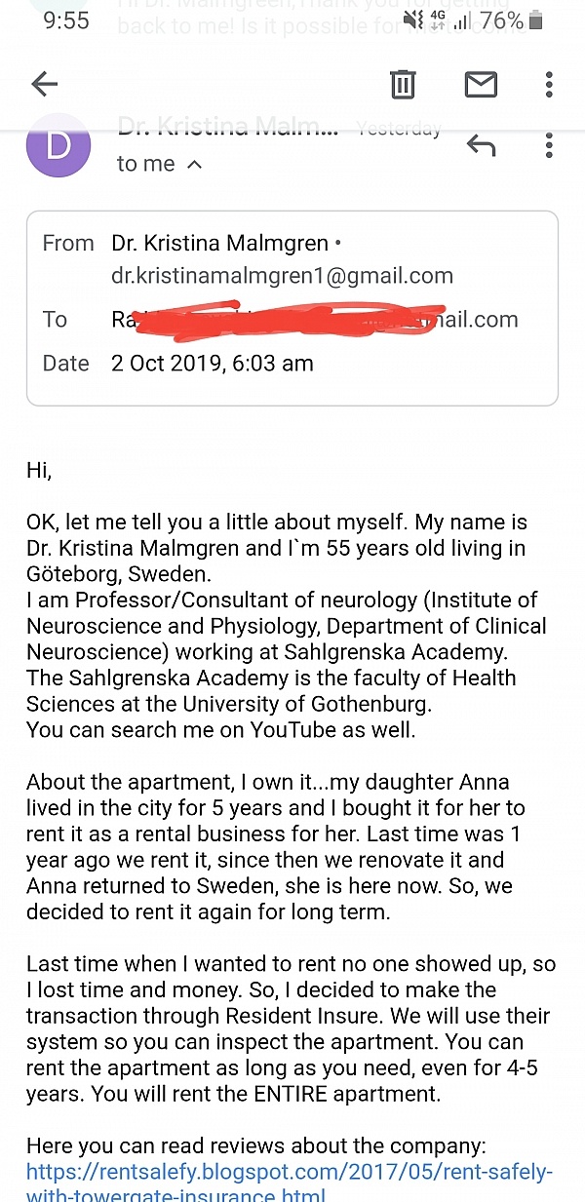Open the message's three-dot options menu
585x1202 pixels.
[x=550, y=146]
